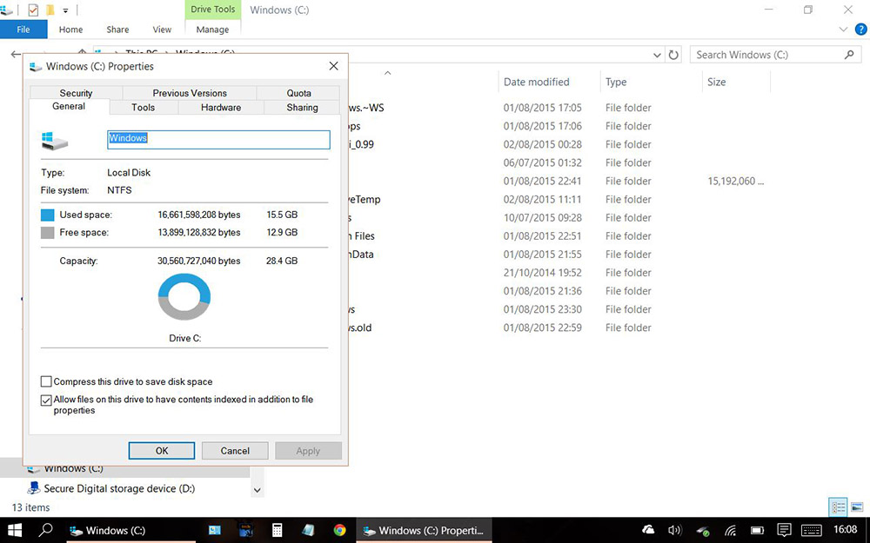Viewport: 870px width, 543px height.
Task: Click the Apply button
Action: [x=308, y=450]
